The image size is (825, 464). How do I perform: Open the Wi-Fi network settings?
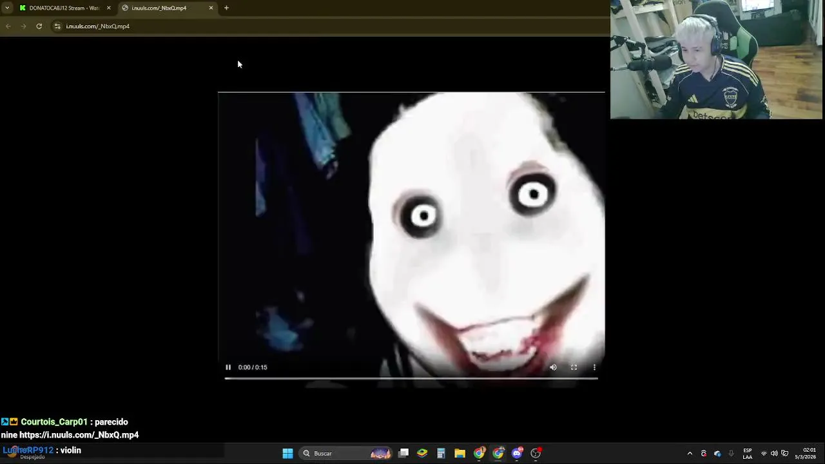point(764,454)
